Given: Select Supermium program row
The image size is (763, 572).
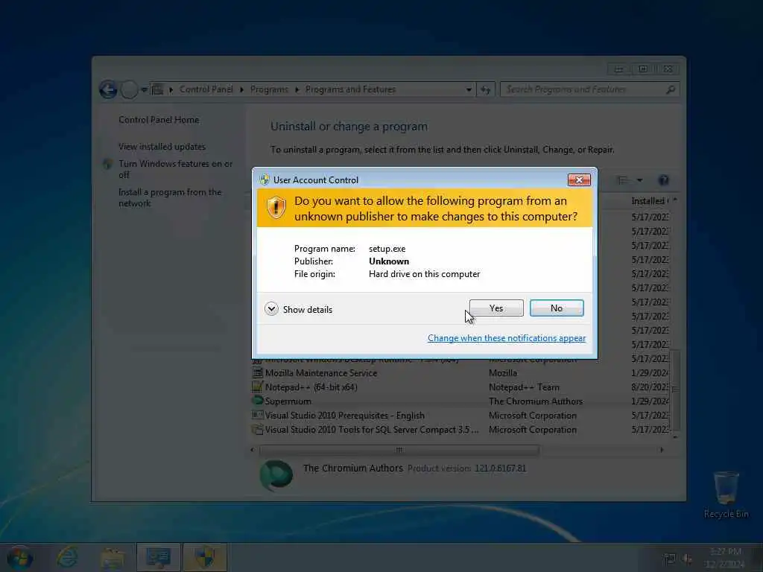Looking at the screenshot, I should click(460, 401).
